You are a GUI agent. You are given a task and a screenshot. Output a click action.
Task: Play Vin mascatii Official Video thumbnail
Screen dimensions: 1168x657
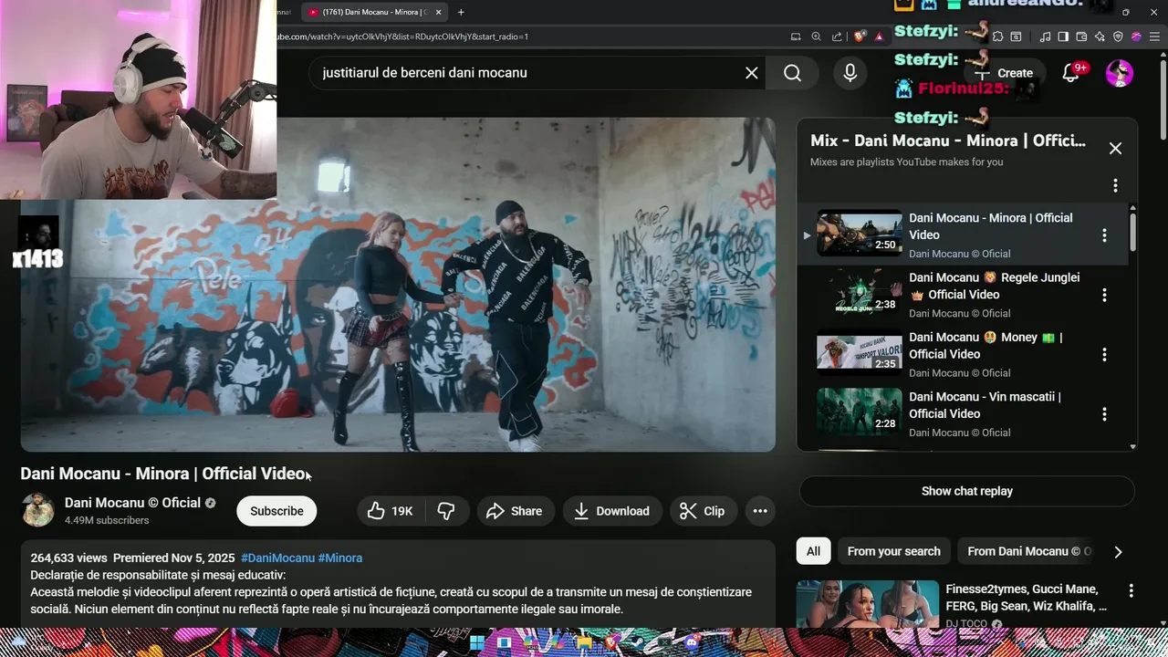pyautogui.click(x=860, y=412)
